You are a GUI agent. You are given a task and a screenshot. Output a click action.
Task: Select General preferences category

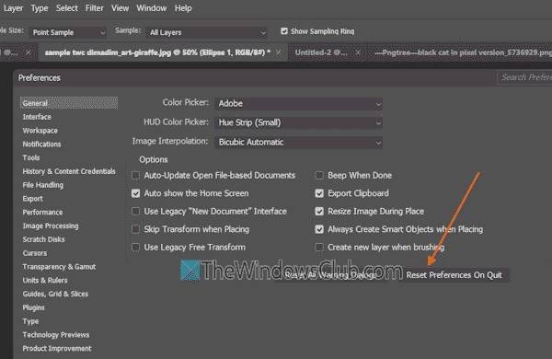click(69, 103)
